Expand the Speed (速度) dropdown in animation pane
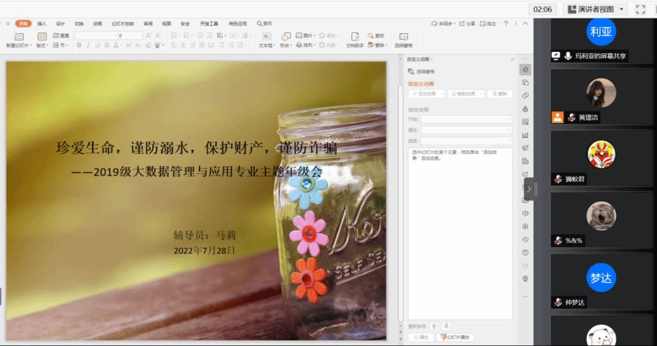This screenshot has height=346, width=657. [466, 140]
